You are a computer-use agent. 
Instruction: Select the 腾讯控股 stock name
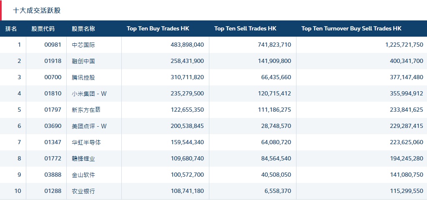83,77
